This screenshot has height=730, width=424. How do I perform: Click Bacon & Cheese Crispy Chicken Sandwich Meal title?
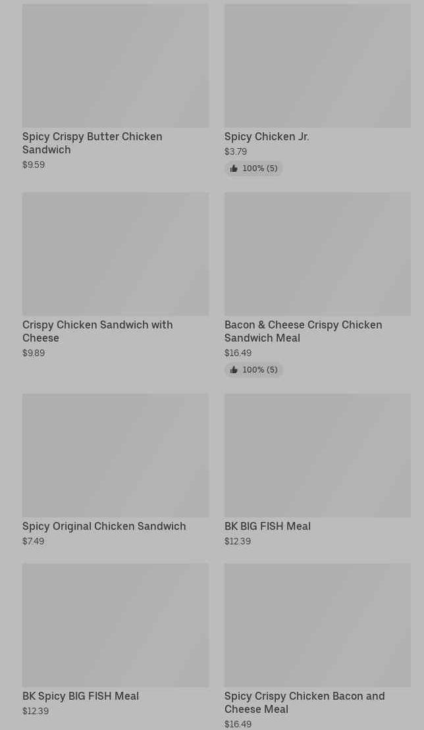303,331
